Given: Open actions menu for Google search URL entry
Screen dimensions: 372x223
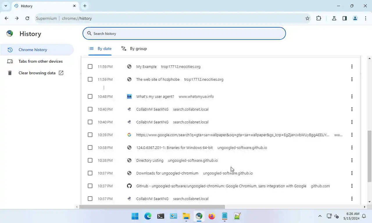Looking at the screenshot, I should pos(352,135).
